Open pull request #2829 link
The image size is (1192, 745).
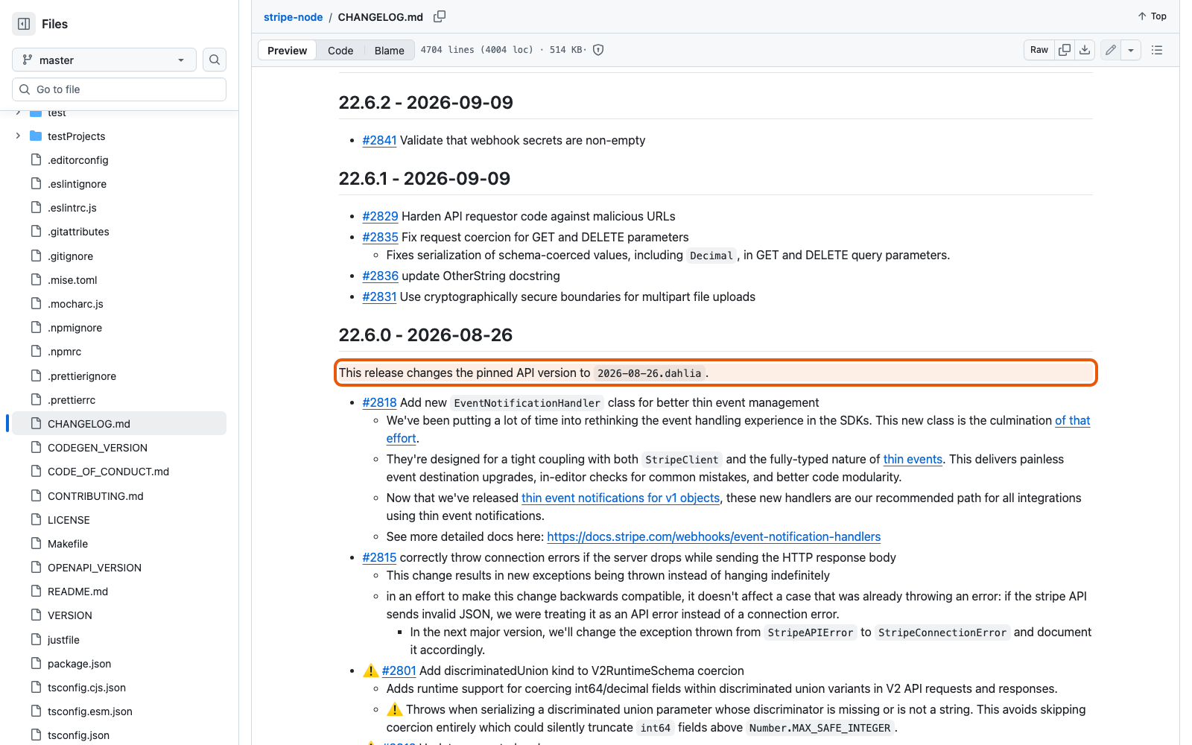(380, 216)
